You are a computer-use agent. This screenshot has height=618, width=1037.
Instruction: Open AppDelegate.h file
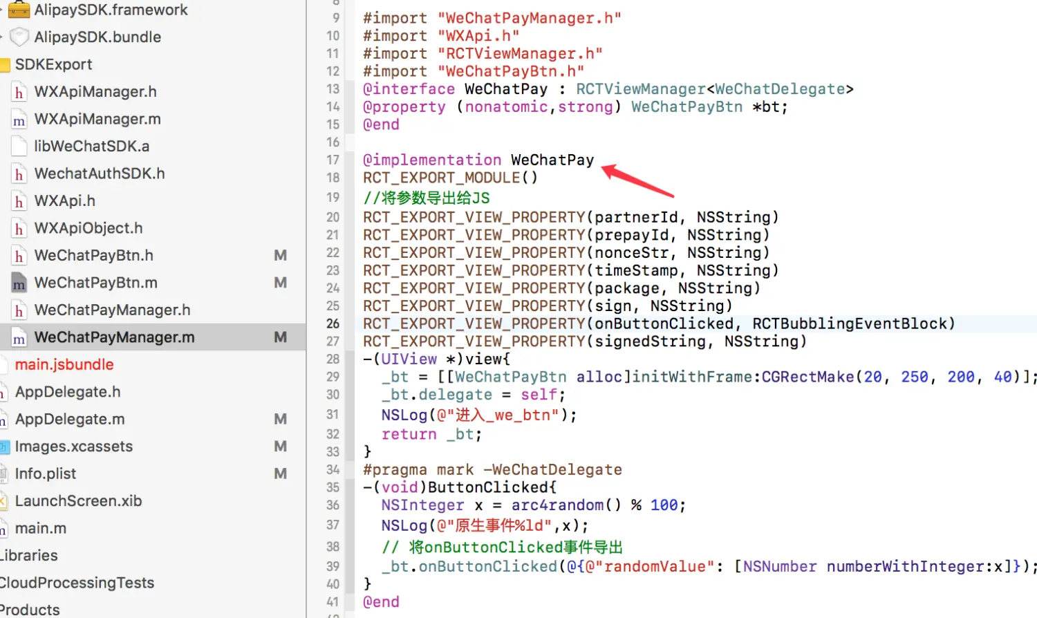click(x=68, y=392)
